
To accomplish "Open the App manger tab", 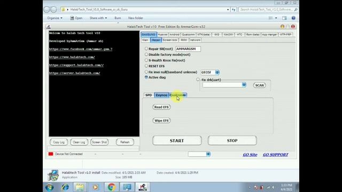I will click(x=269, y=34).
